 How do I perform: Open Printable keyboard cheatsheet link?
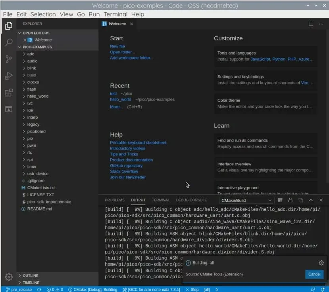point(138,143)
